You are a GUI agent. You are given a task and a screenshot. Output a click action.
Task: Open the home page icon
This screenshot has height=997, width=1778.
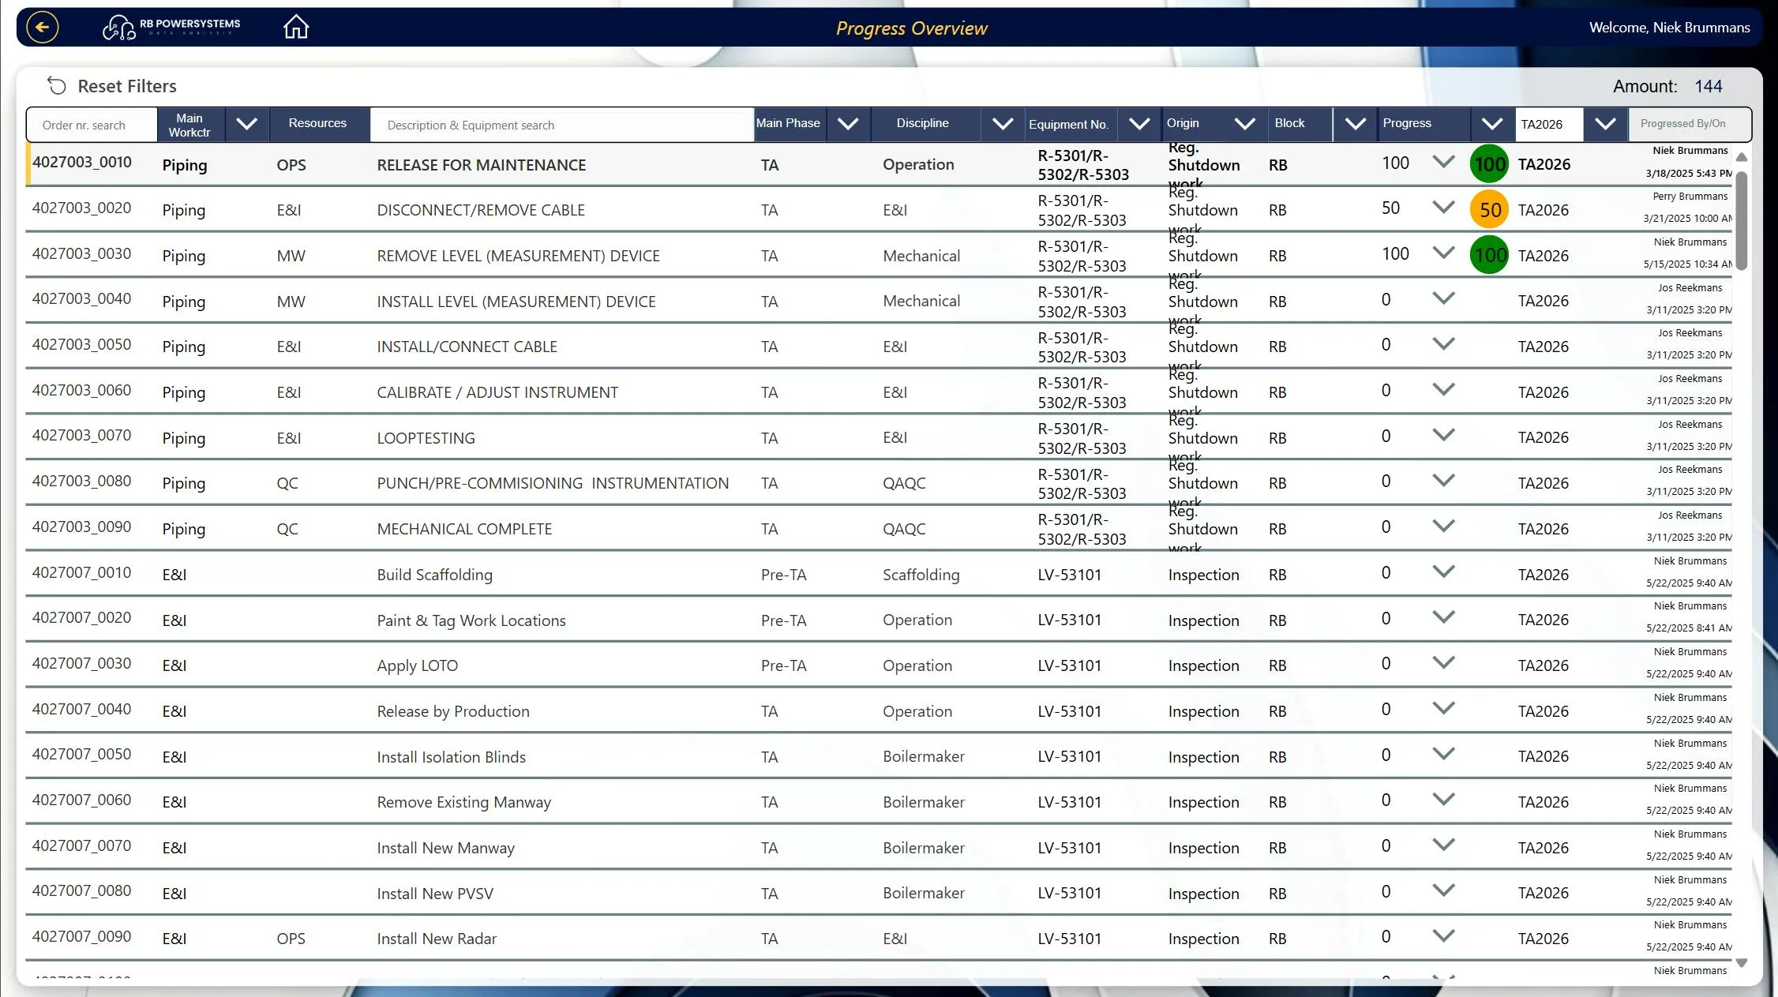(x=296, y=27)
